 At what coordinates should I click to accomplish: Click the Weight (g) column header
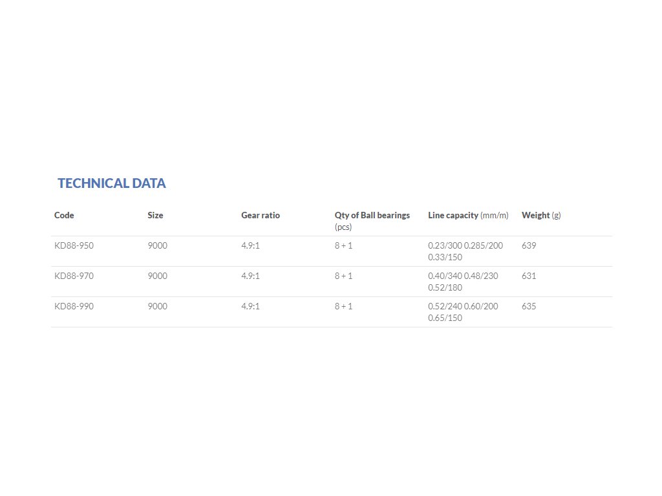pos(541,216)
